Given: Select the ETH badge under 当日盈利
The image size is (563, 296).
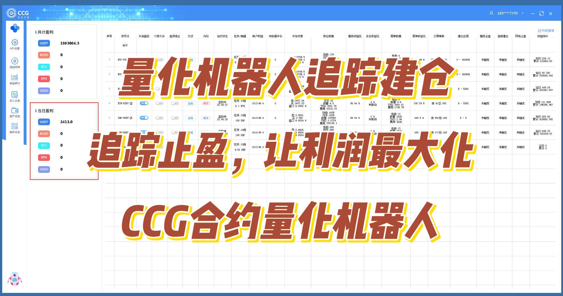Looking at the screenshot, I should coord(44,157).
